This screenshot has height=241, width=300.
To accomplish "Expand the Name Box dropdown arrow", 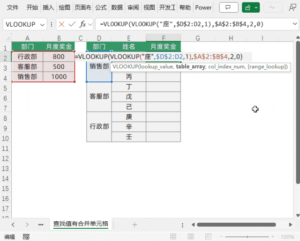I will [44, 24].
